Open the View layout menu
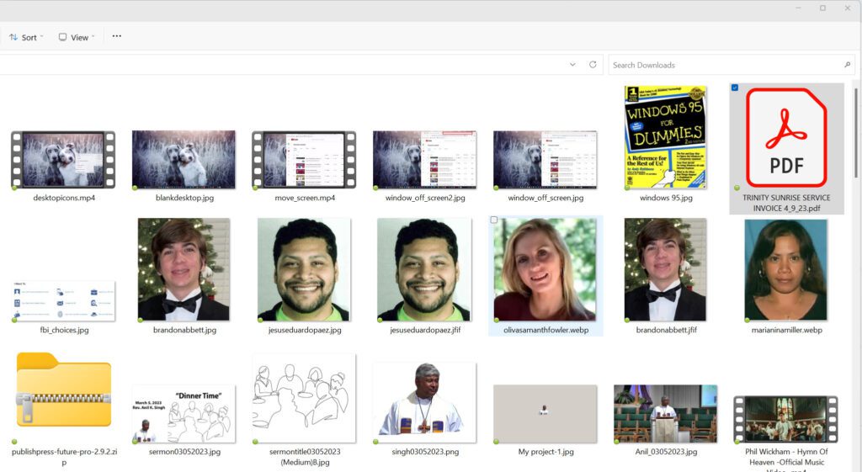Image resolution: width=862 pixels, height=472 pixels. point(77,37)
